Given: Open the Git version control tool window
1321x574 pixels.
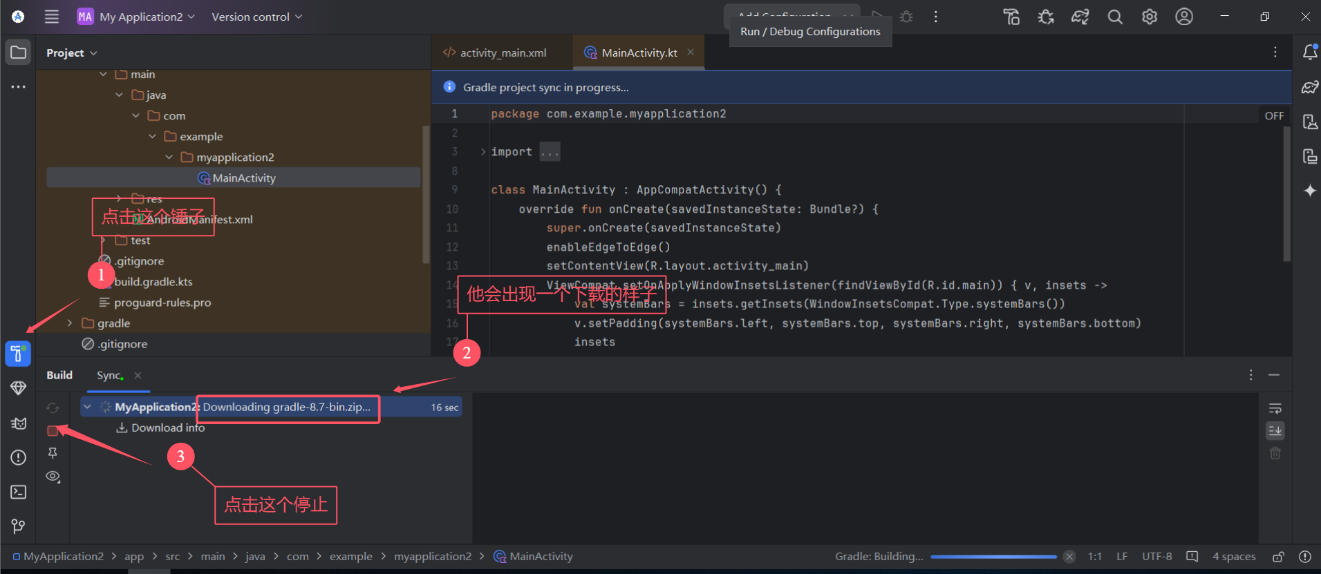Looking at the screenshot, I should [x=19, y=526].
